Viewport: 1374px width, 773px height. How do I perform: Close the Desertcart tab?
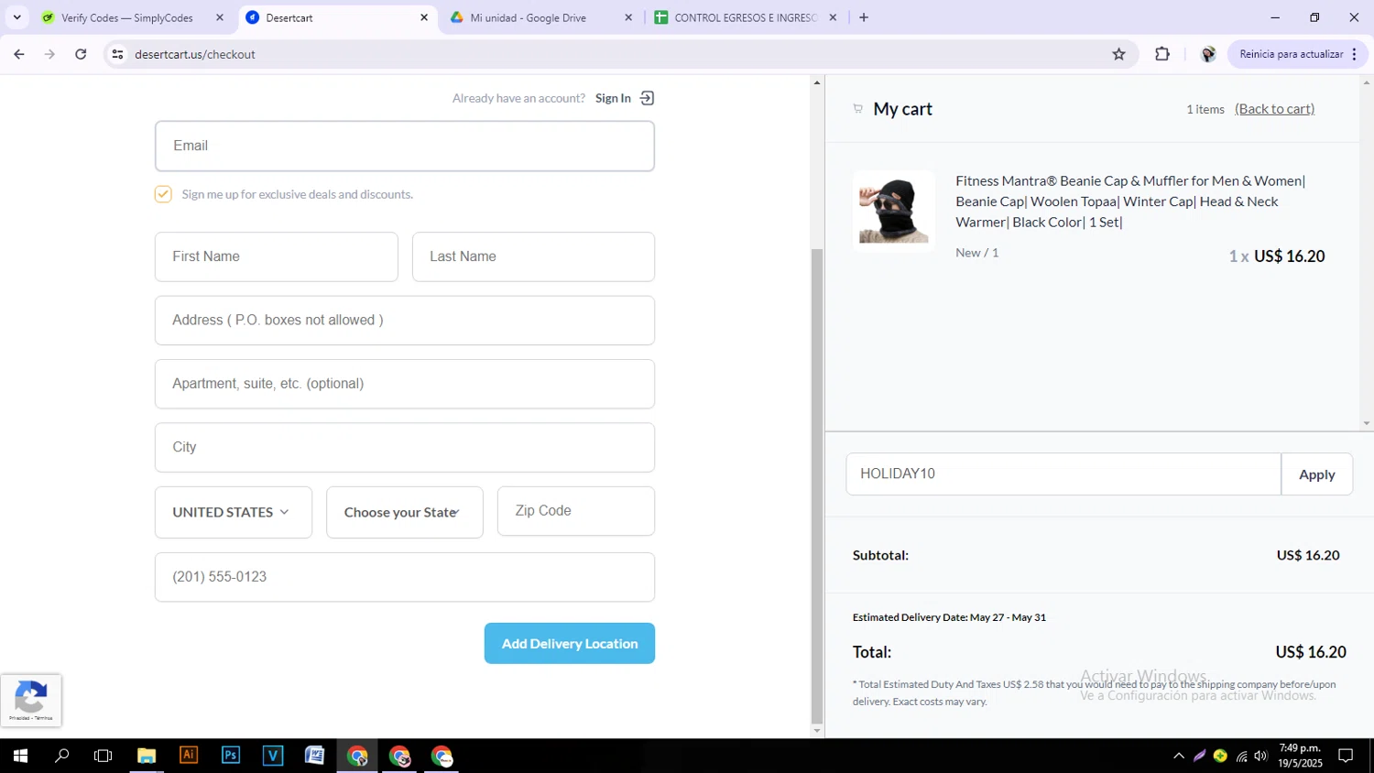424,17
